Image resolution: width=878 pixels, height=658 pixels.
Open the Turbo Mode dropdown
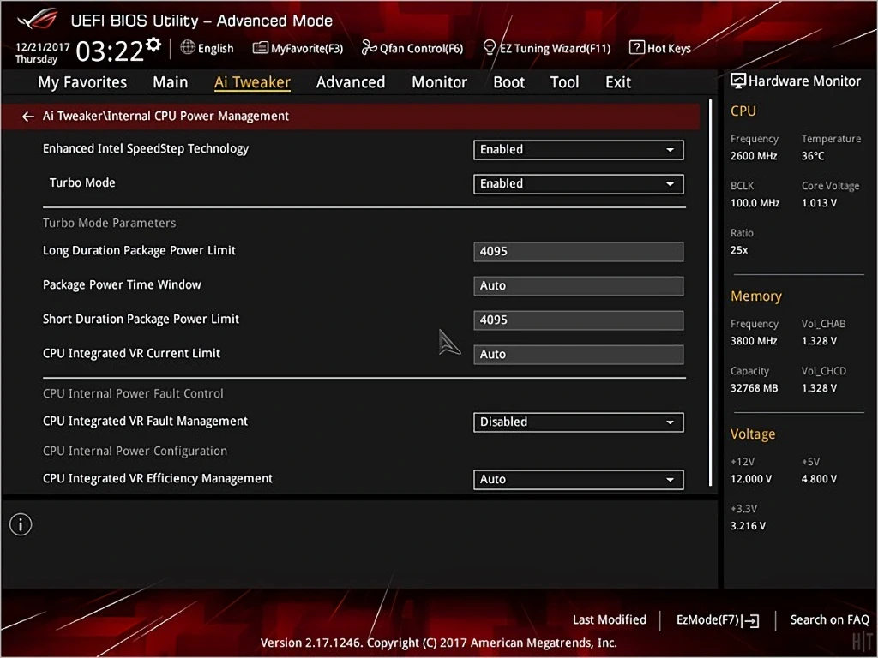click(x=579, y=184)
